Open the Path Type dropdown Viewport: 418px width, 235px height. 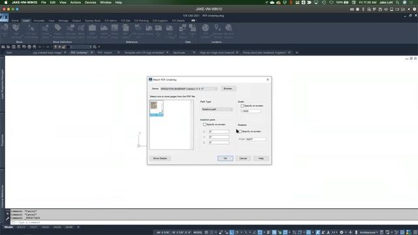coord(217,109)
